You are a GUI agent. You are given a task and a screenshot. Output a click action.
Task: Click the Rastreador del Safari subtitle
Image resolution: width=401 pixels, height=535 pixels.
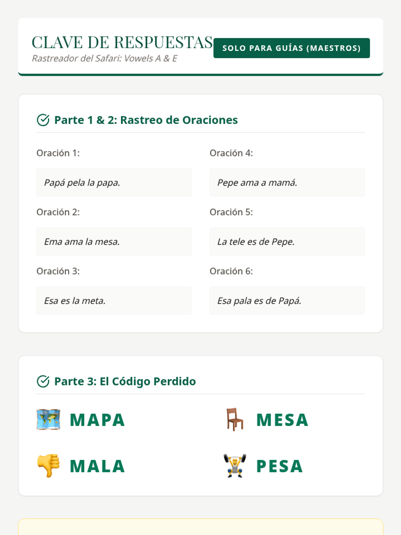[x=105, y=59]
